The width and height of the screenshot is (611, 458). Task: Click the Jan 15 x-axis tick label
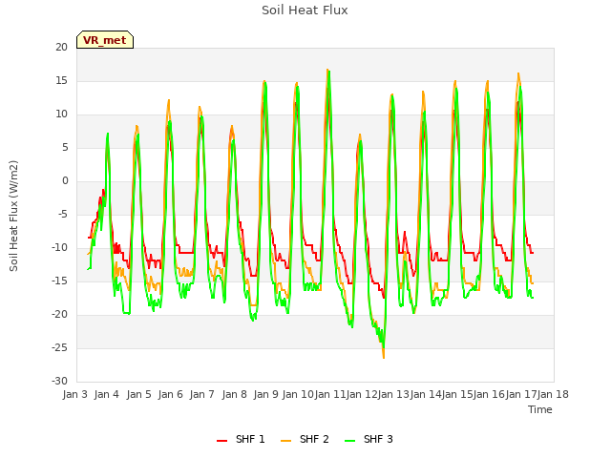458,394
